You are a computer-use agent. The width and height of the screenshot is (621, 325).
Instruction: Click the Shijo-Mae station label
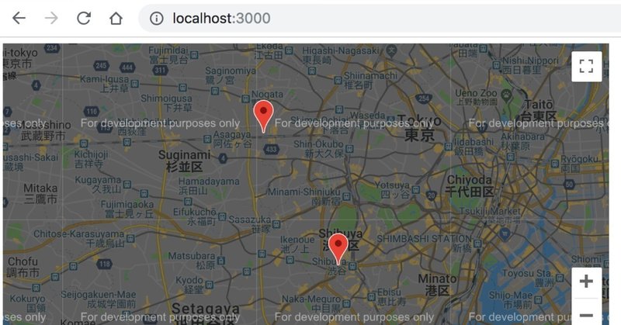pos(511,299)
